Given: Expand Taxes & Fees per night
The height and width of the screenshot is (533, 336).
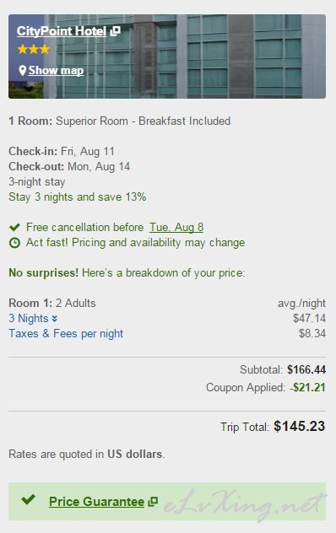Looking at the screenshot, I should [x=66, y=333].
